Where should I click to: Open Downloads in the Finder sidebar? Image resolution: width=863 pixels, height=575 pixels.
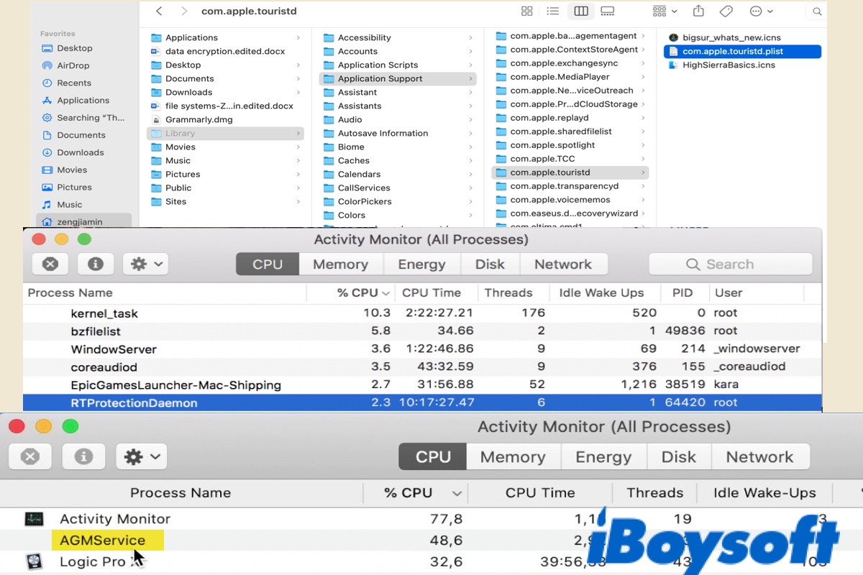click(81, 152)
